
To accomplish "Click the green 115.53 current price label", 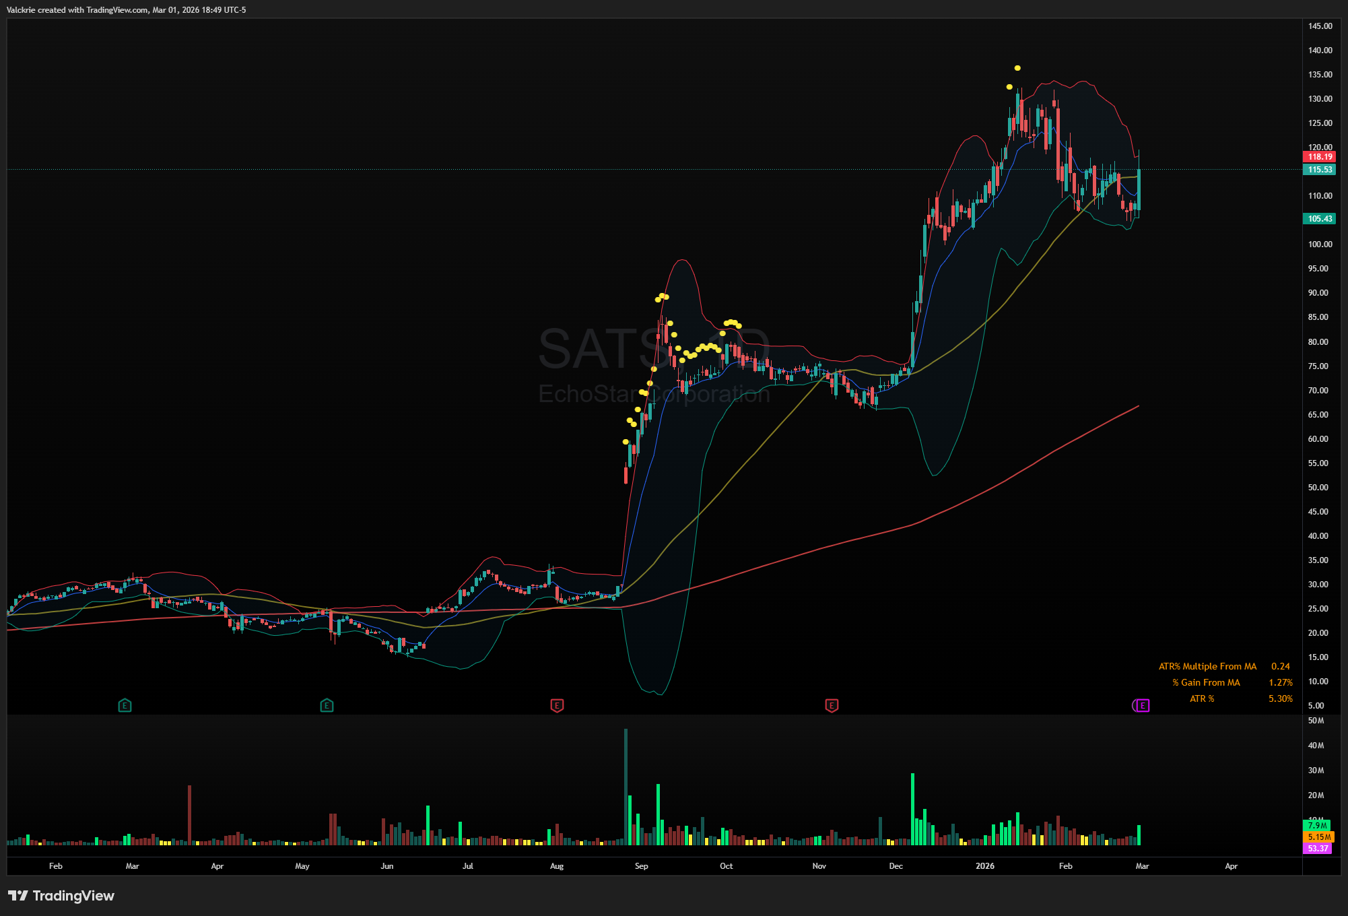I will click(x=1320, y=170).
